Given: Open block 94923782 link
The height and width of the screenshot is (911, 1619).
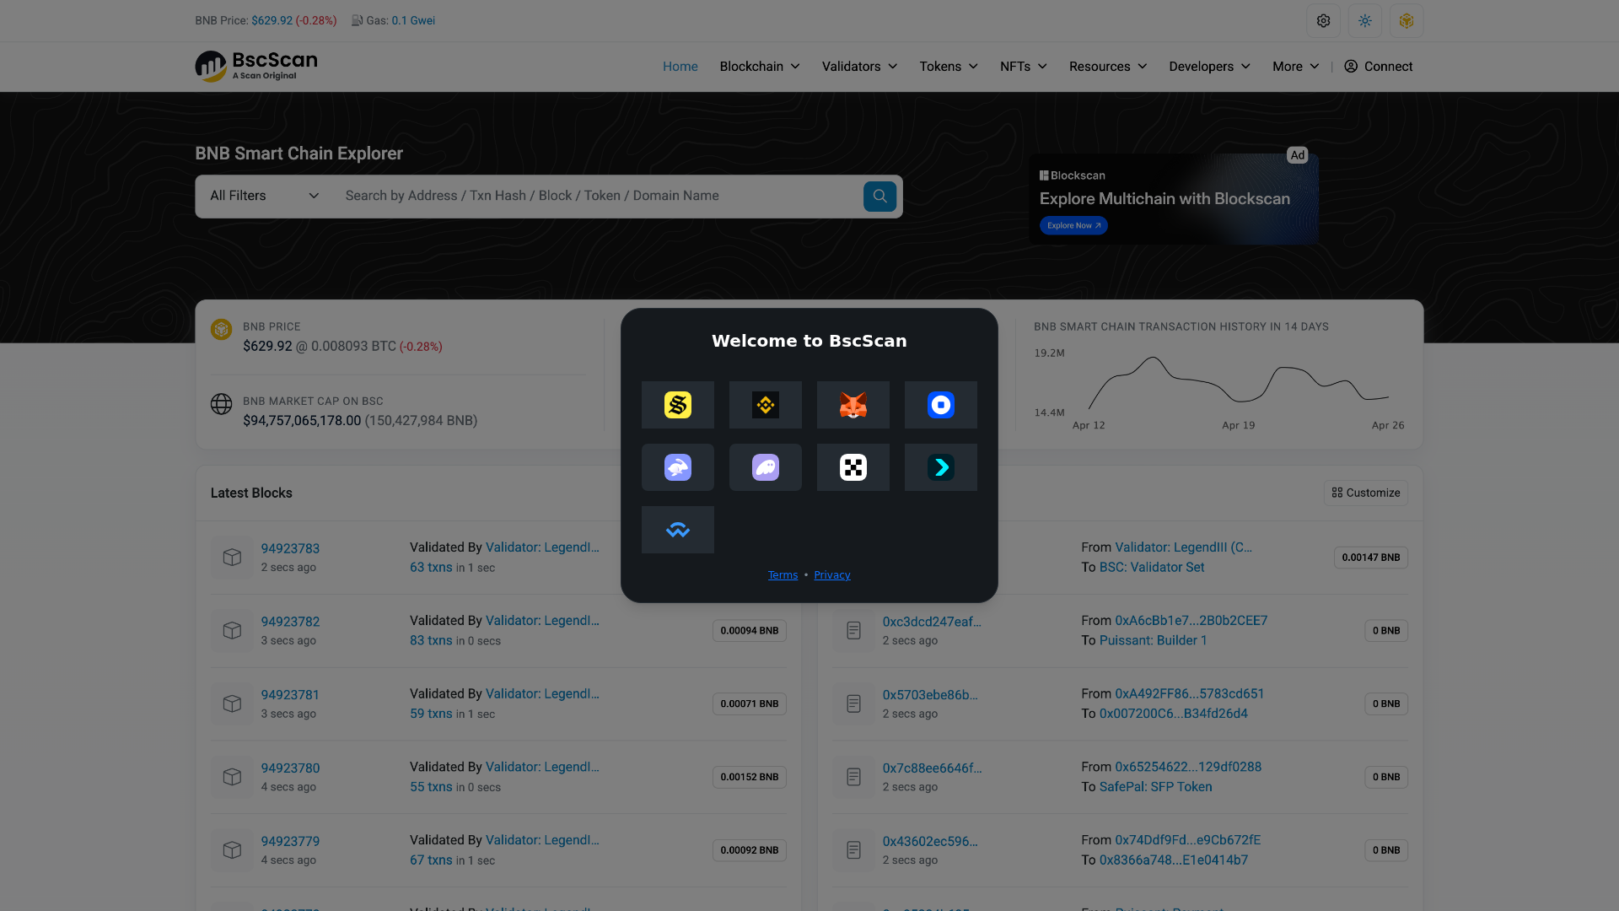Looking at the screenshot, I should click(290, 622).
